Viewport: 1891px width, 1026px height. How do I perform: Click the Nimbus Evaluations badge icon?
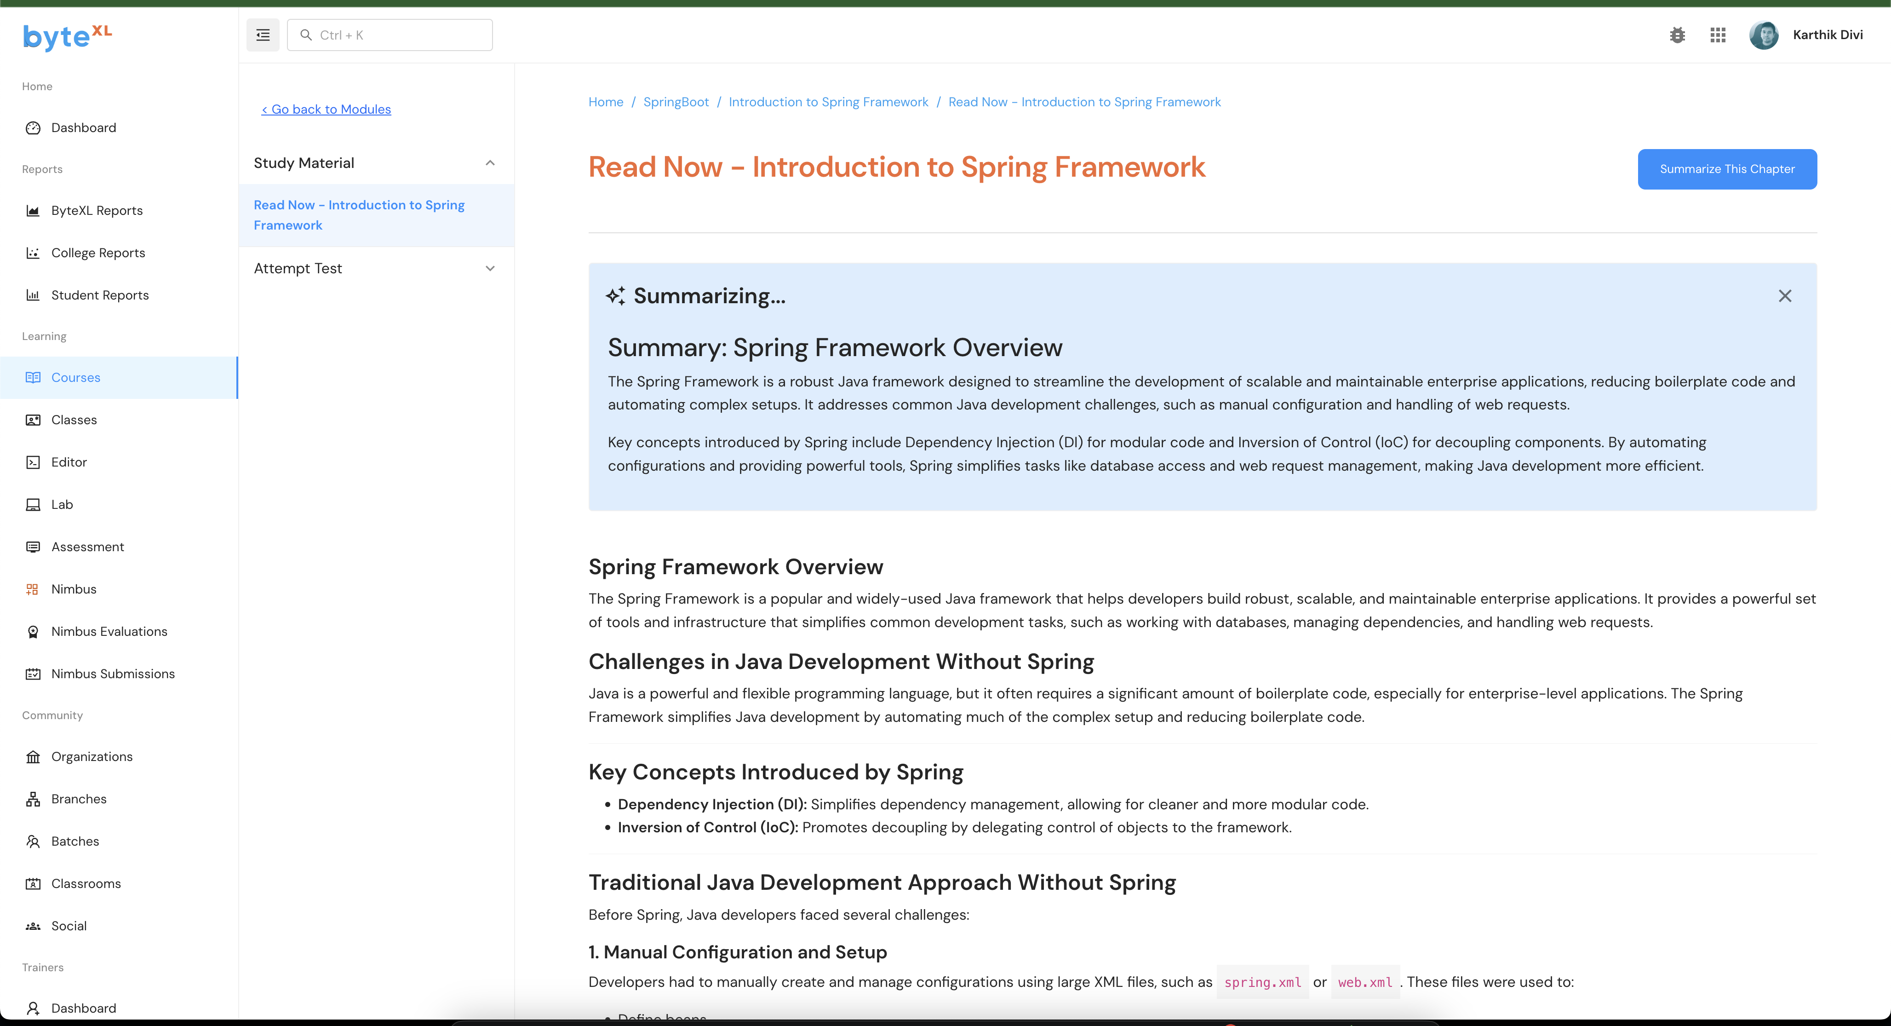tap(33, 632)
